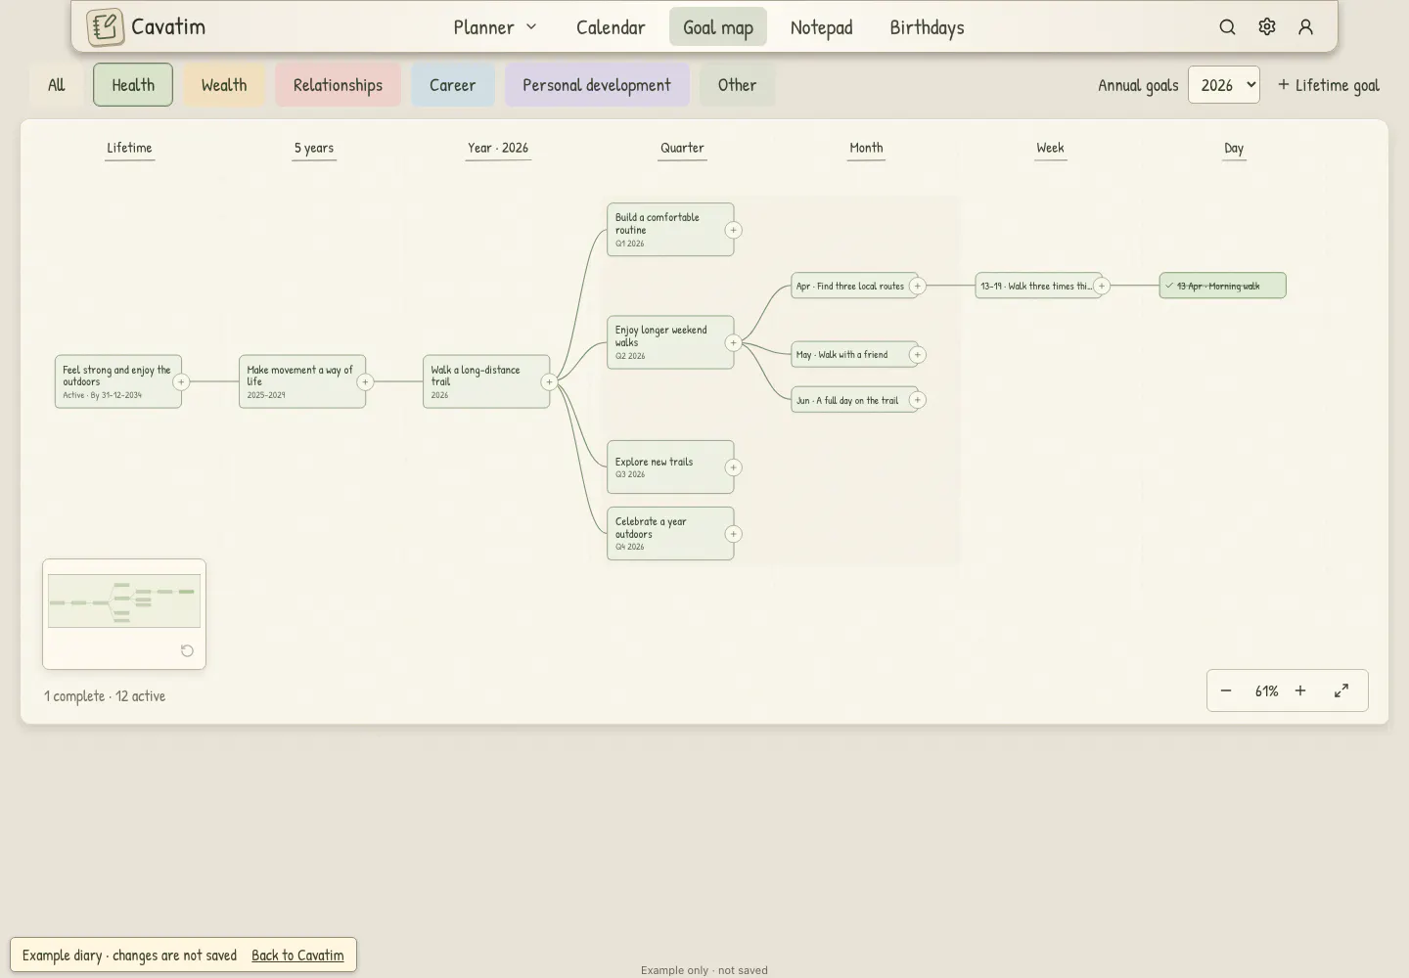The height and width of the screenshot is (978, 1409).
Task: Add child to 'Enjoy longer weekend walks'
Action: pyautogui.click(x=733, y=342)
